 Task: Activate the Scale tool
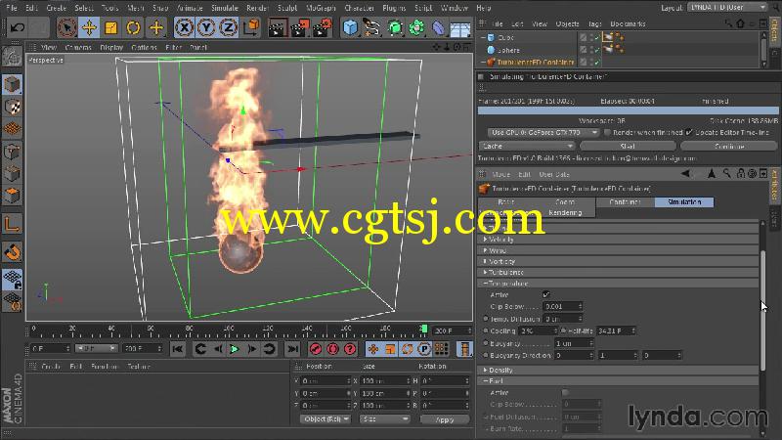(110, 27)
